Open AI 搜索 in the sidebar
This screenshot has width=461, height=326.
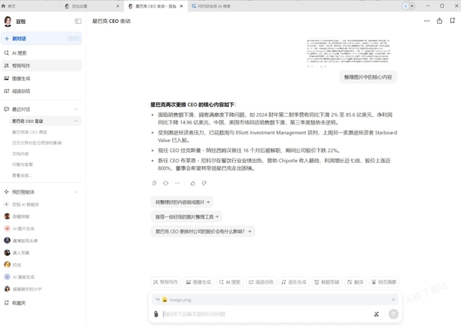41,53
